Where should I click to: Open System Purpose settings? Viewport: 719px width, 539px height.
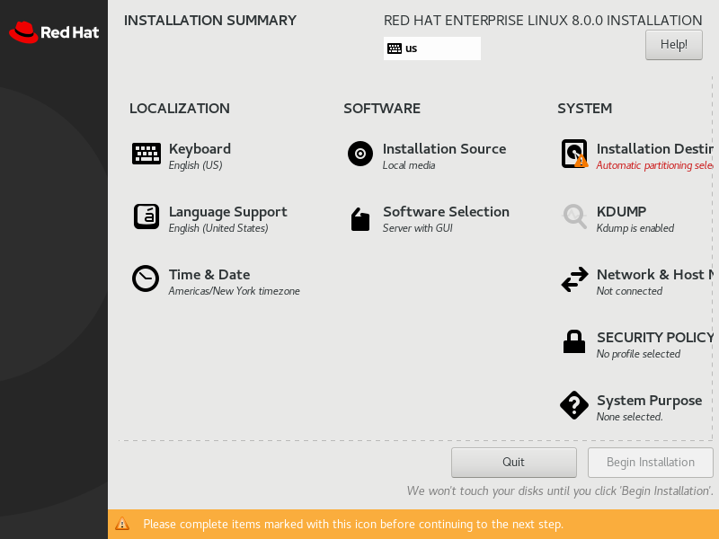649,401
